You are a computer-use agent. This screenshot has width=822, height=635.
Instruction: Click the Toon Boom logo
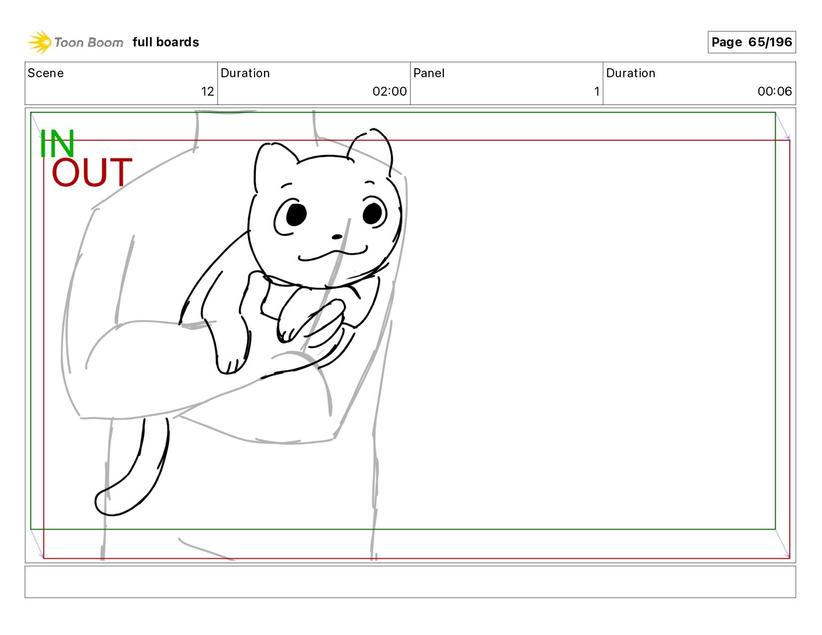click(x=75, y=42)
